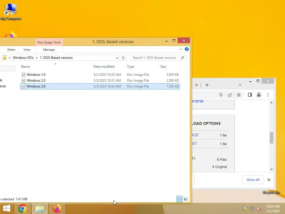285x214 pixels.
Task: Click the Google icon in Chrome toolbar
Action: pos(221,95)
